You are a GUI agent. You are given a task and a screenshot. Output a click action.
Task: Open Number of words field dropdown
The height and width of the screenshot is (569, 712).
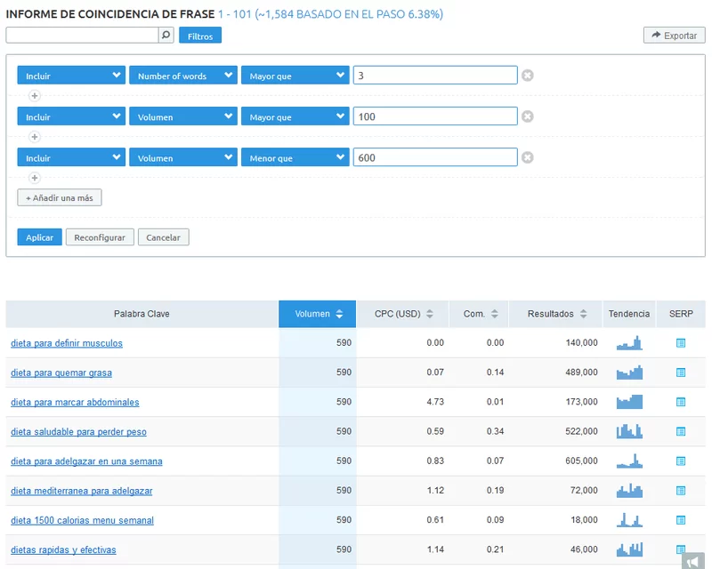pyautogui.click(x=183, y=76)
